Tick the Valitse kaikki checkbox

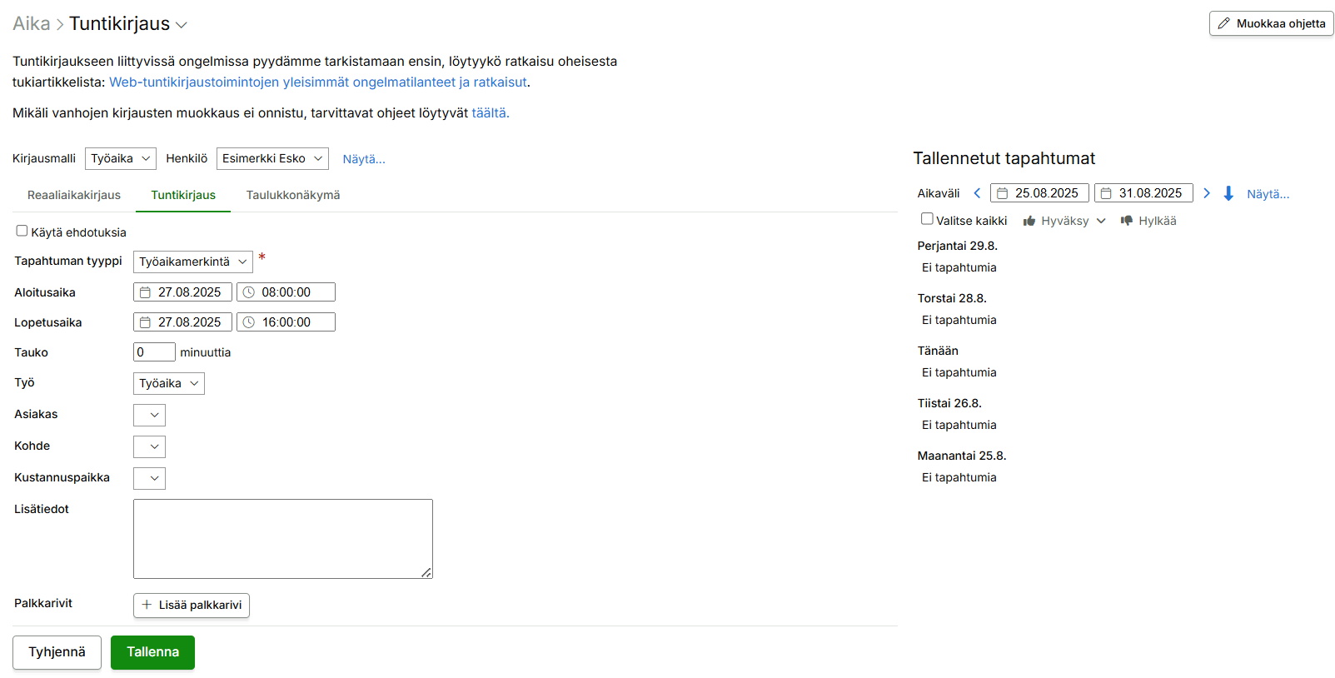coord(927,219)
